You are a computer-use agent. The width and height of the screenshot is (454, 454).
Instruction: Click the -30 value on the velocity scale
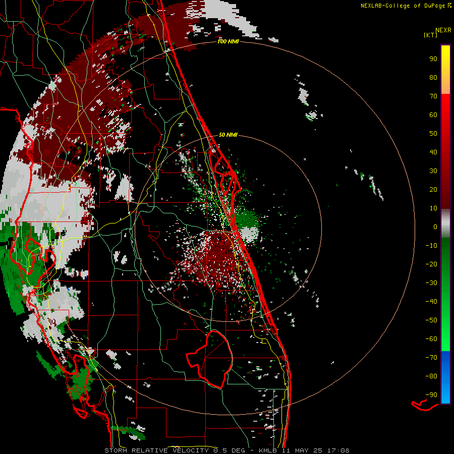(431, 283)
